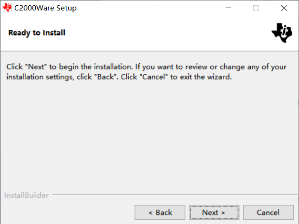Go back with the Back button
299x224 pixels.
coord(160,213)
